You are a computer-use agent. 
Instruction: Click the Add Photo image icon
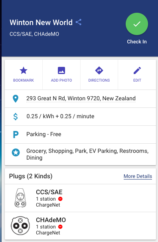61,70
